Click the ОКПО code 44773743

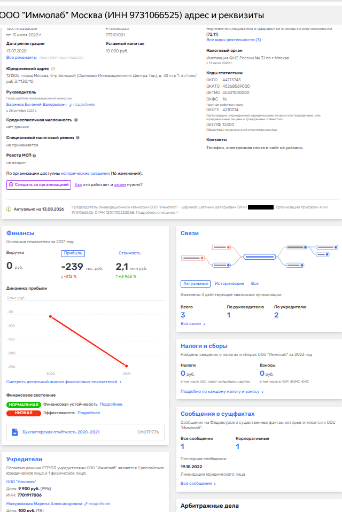pyautogui.click(x=232, y=80)
